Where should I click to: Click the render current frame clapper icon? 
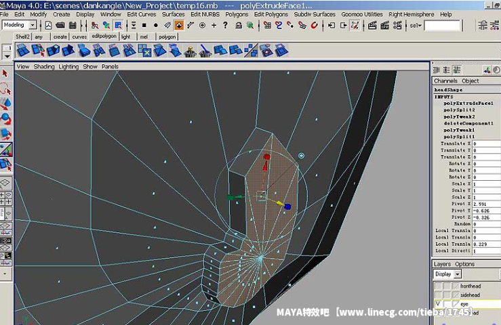click(x=372, y=25)
